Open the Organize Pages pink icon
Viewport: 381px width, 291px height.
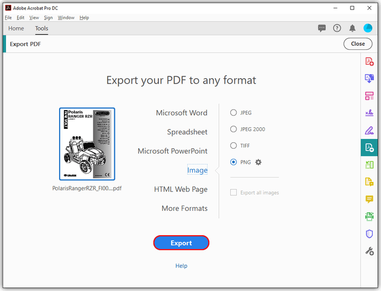coord(369,96)
